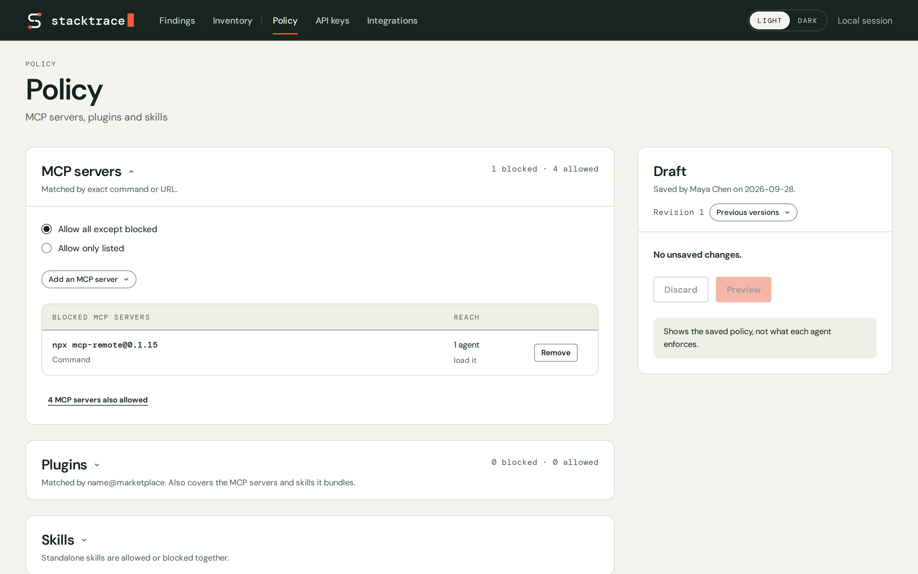The height and width of the screenshot is (574, 918).
Task: Collapse the MCP servers section chevron
Action: 131,172
